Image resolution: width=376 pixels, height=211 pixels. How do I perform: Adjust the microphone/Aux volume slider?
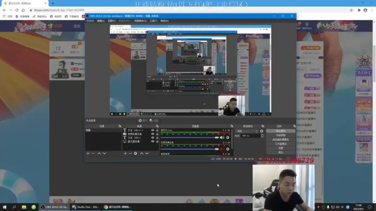coord(190,137)
